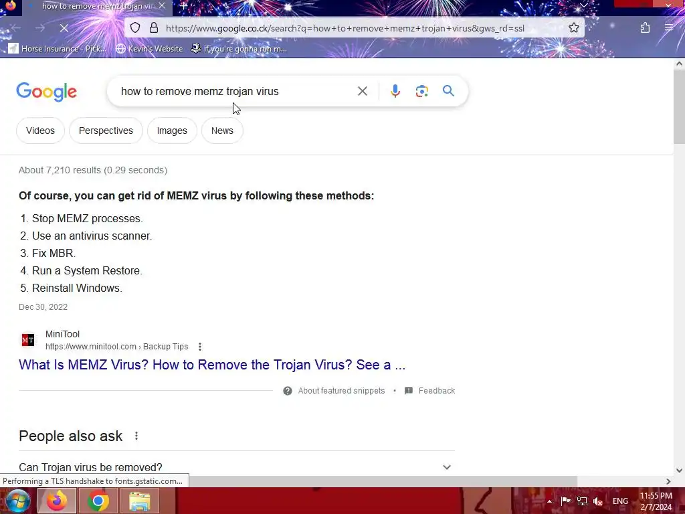
Task: Click the horizontal scrollbar thumb
Action: [382, 481]
